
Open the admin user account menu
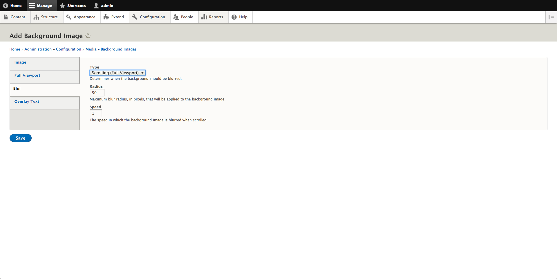pyautogui.click(x=104, y=6)
